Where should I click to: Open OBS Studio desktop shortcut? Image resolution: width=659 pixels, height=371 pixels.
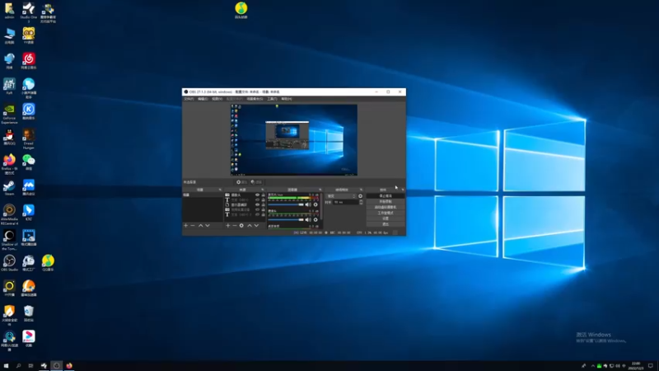coord(9,263)
